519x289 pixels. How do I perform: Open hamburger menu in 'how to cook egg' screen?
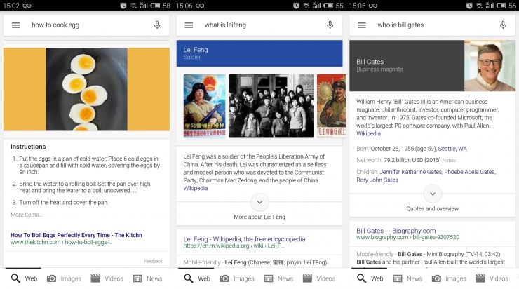16,25
